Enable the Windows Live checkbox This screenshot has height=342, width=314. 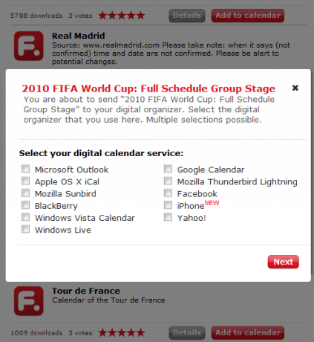(x=25, y=229)
